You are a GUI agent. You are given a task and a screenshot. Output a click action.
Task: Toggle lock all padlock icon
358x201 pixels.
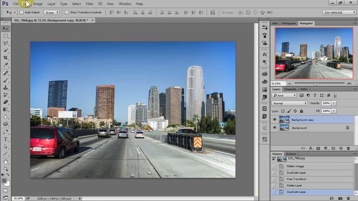tap(302, 111)
